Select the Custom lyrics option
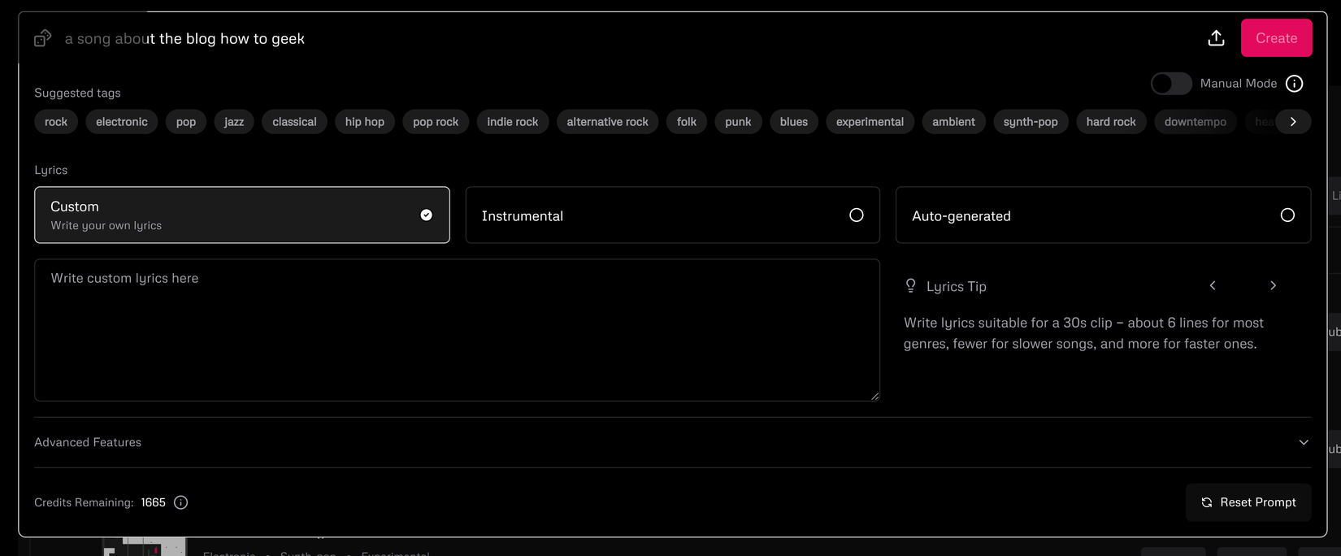 242,215
